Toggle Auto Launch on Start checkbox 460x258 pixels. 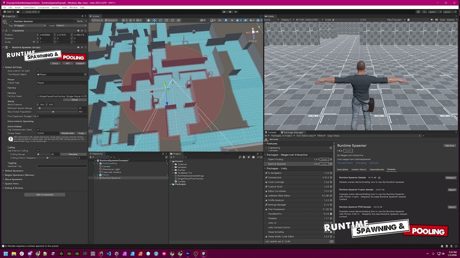pos(38,71)
